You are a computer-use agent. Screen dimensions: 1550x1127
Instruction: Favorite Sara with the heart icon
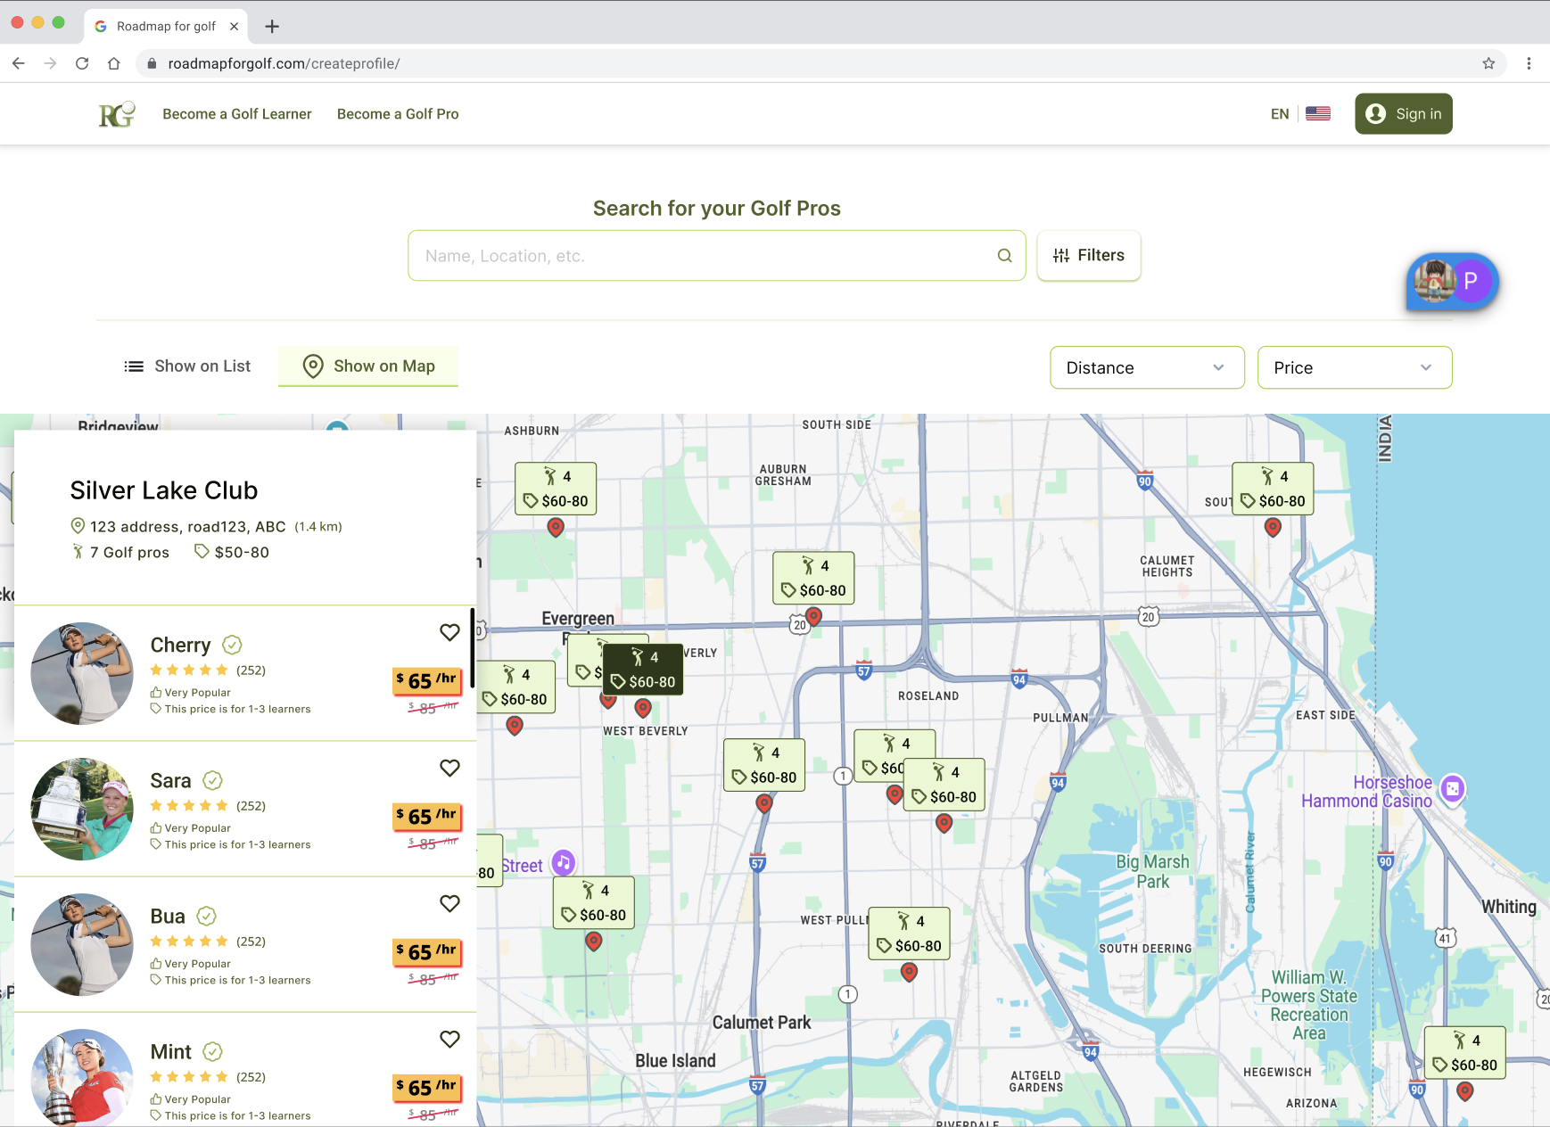point(449,768)
